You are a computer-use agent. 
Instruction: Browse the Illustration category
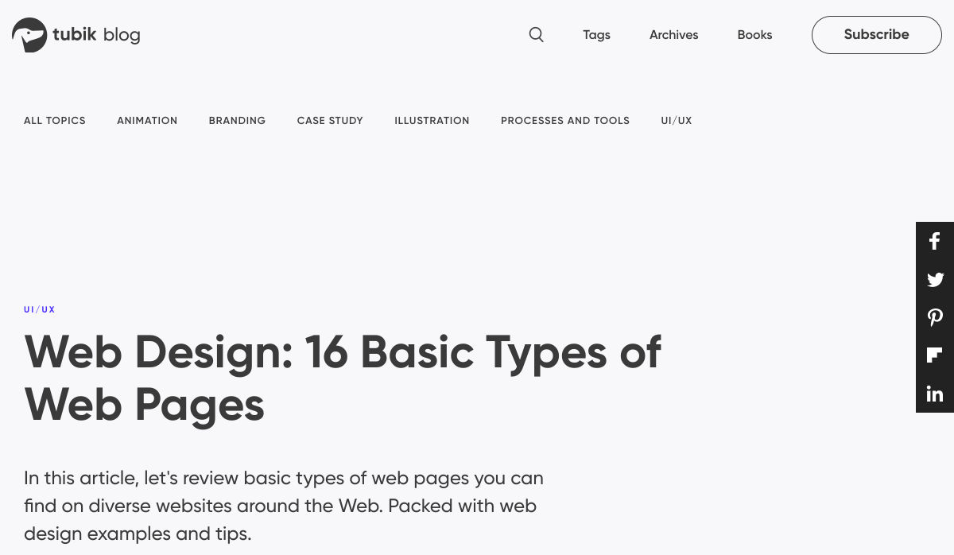click(x=432, y=121)
